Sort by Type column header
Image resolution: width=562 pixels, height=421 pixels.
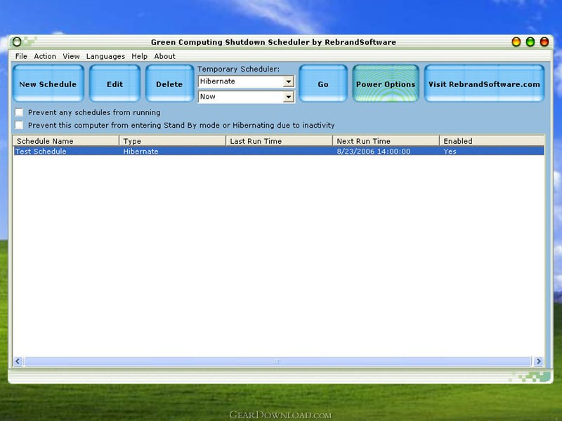point(172,141)
